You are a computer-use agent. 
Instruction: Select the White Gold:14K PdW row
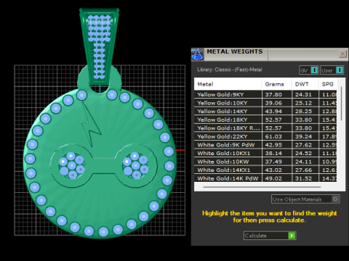(265, 178)
